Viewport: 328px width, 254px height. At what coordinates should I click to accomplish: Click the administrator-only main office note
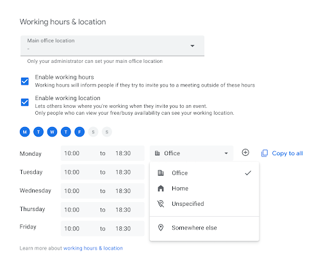point(95,61)
